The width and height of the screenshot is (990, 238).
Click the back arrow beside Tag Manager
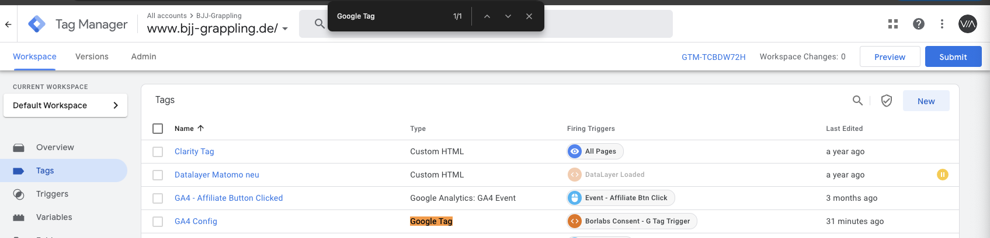8,24
